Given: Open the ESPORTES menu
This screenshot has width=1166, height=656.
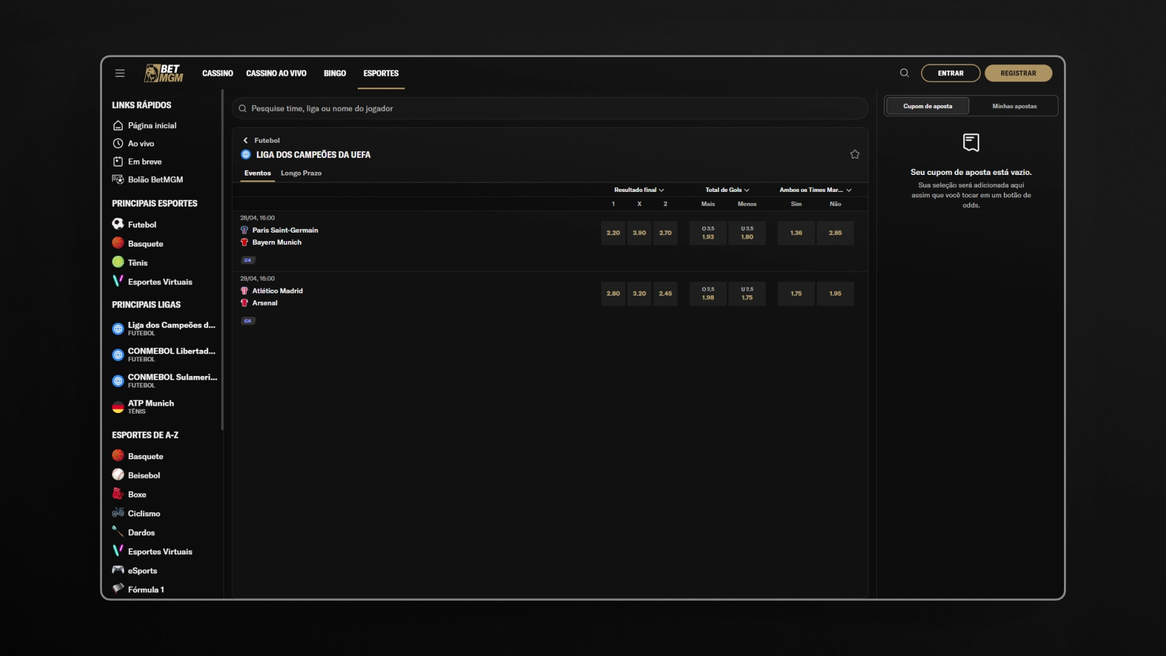Looking at the screenshot, I should click(381, 73).
